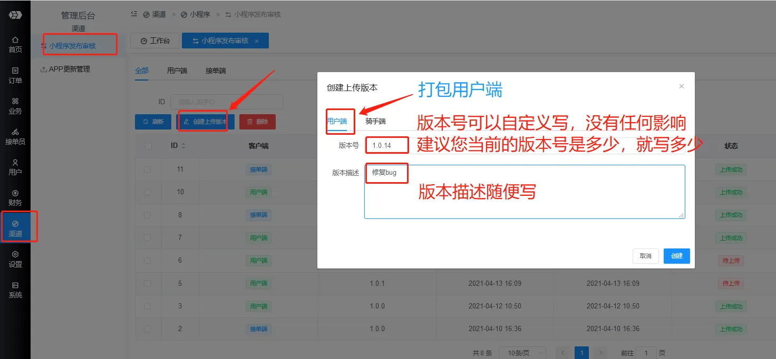Image resolution: width=776 pixels, height=359 pixels.
Task: Click the red 删除 delete button
Action: 258,122
